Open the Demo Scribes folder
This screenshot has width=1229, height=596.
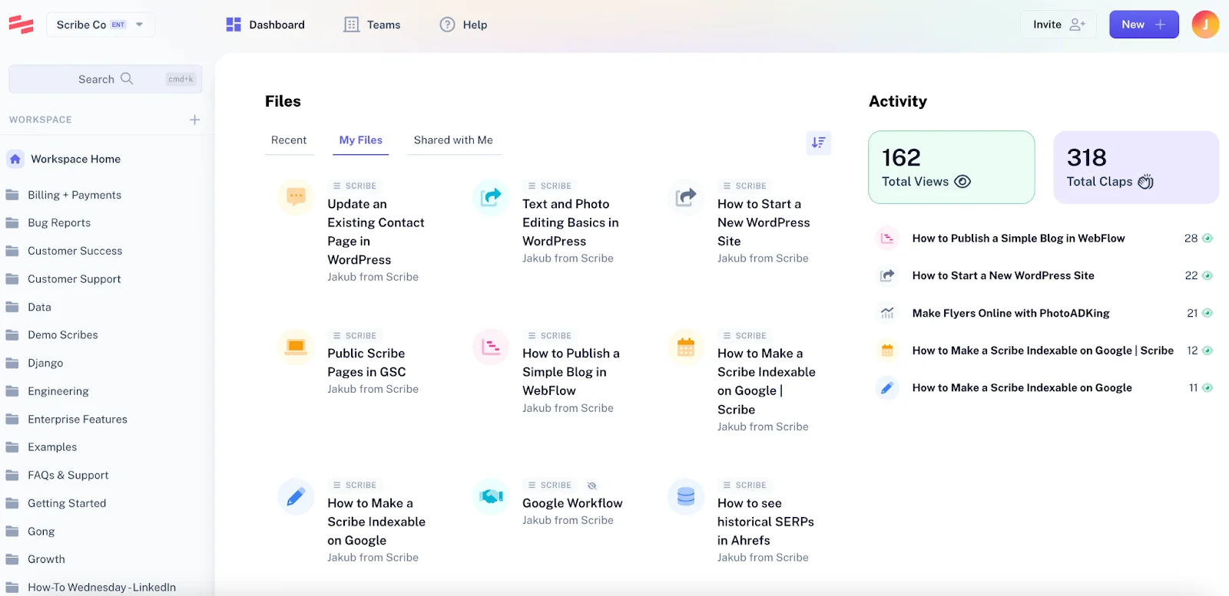(x=62, y=334)
